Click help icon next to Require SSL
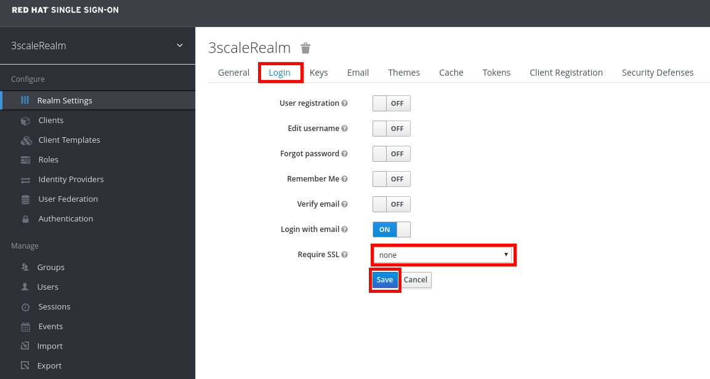710x379 pixels. tap(345, 255)
